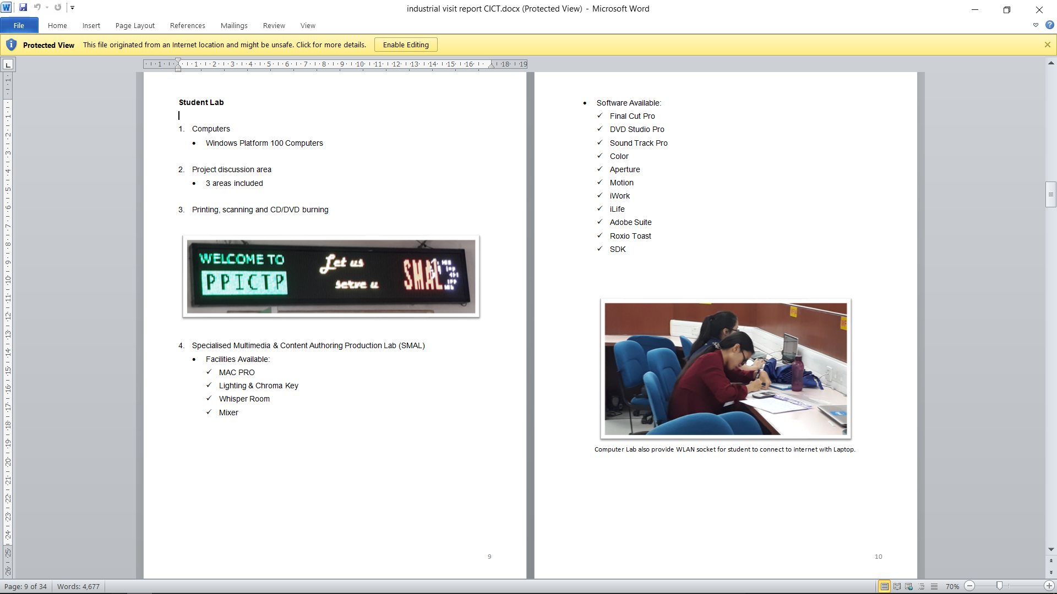This screenshot has width=1057, height=594.
Task: Open the File tab
Action: tap(19, 25)
